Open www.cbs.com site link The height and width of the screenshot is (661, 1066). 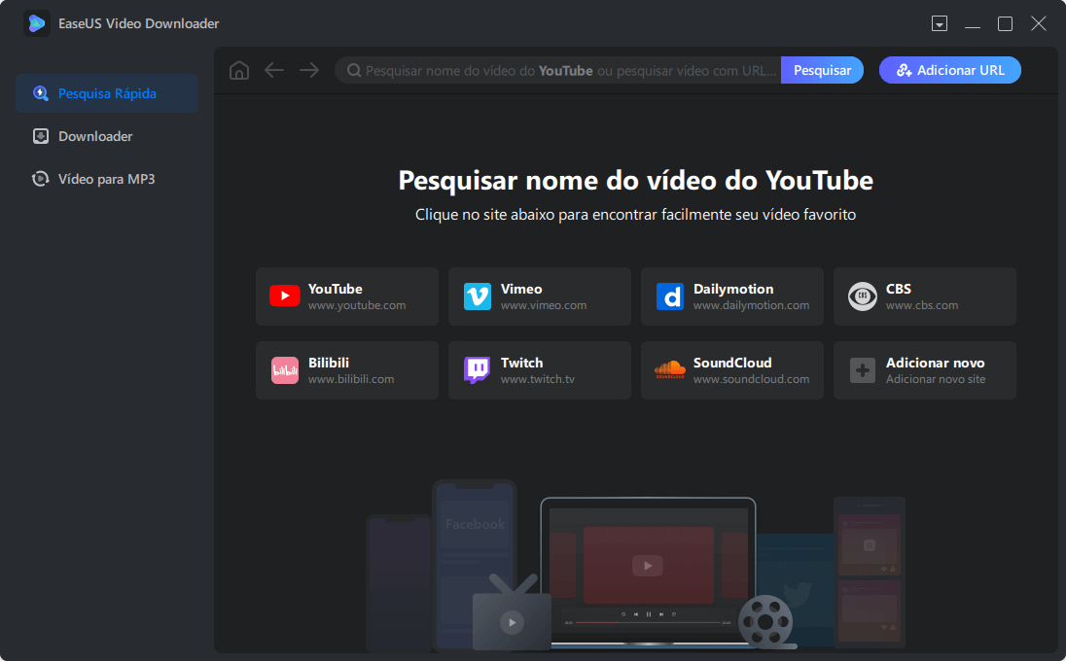[922, 305]
